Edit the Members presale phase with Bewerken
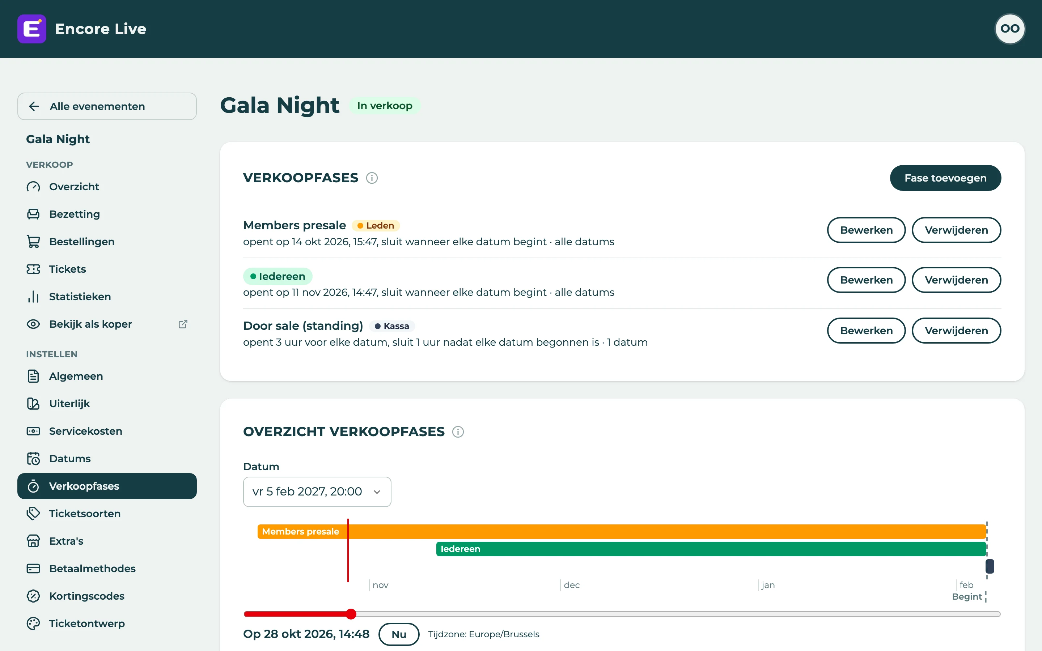 click(x=866, y=230)
